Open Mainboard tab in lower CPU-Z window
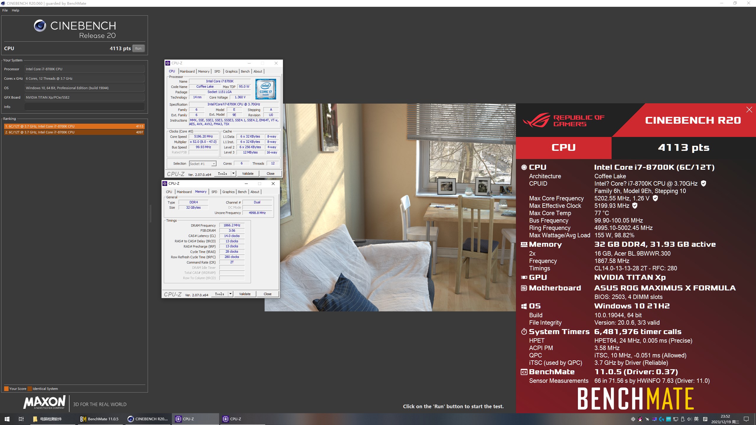Screen dimensions: 756x425 click(184, 192)
